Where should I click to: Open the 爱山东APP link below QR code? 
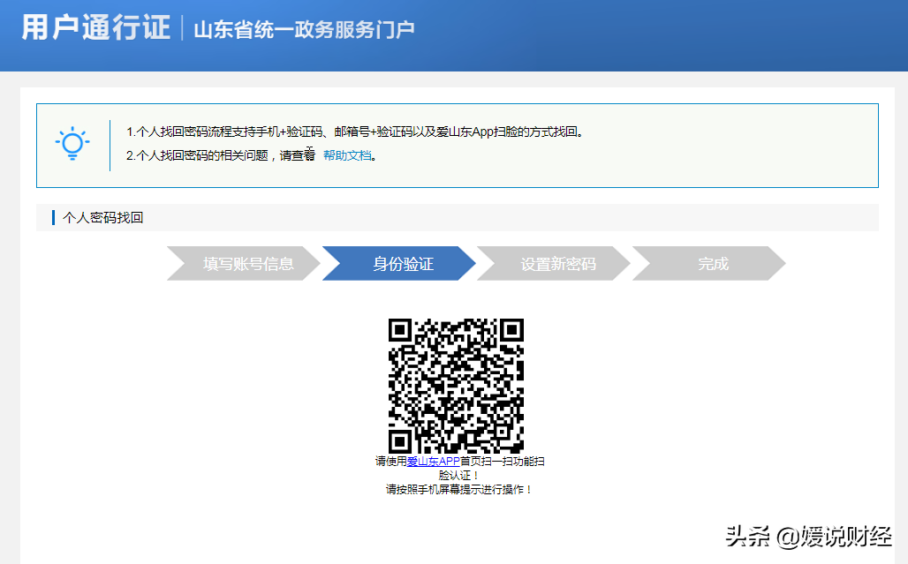pos(433,461)
